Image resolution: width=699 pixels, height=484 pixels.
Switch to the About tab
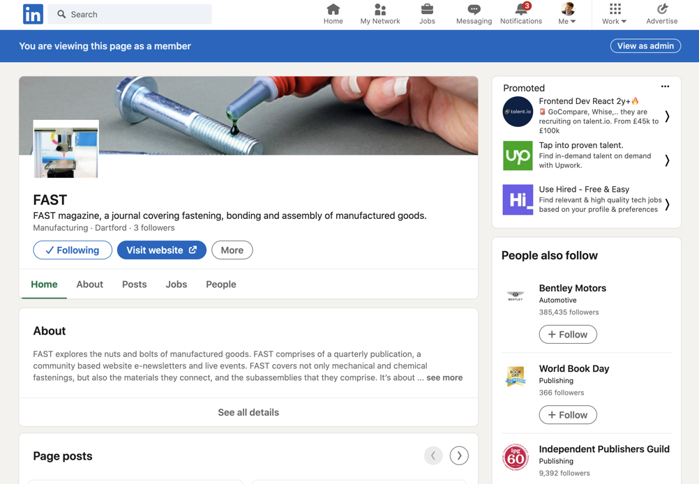pyautogui.click(x=89, y=285)
